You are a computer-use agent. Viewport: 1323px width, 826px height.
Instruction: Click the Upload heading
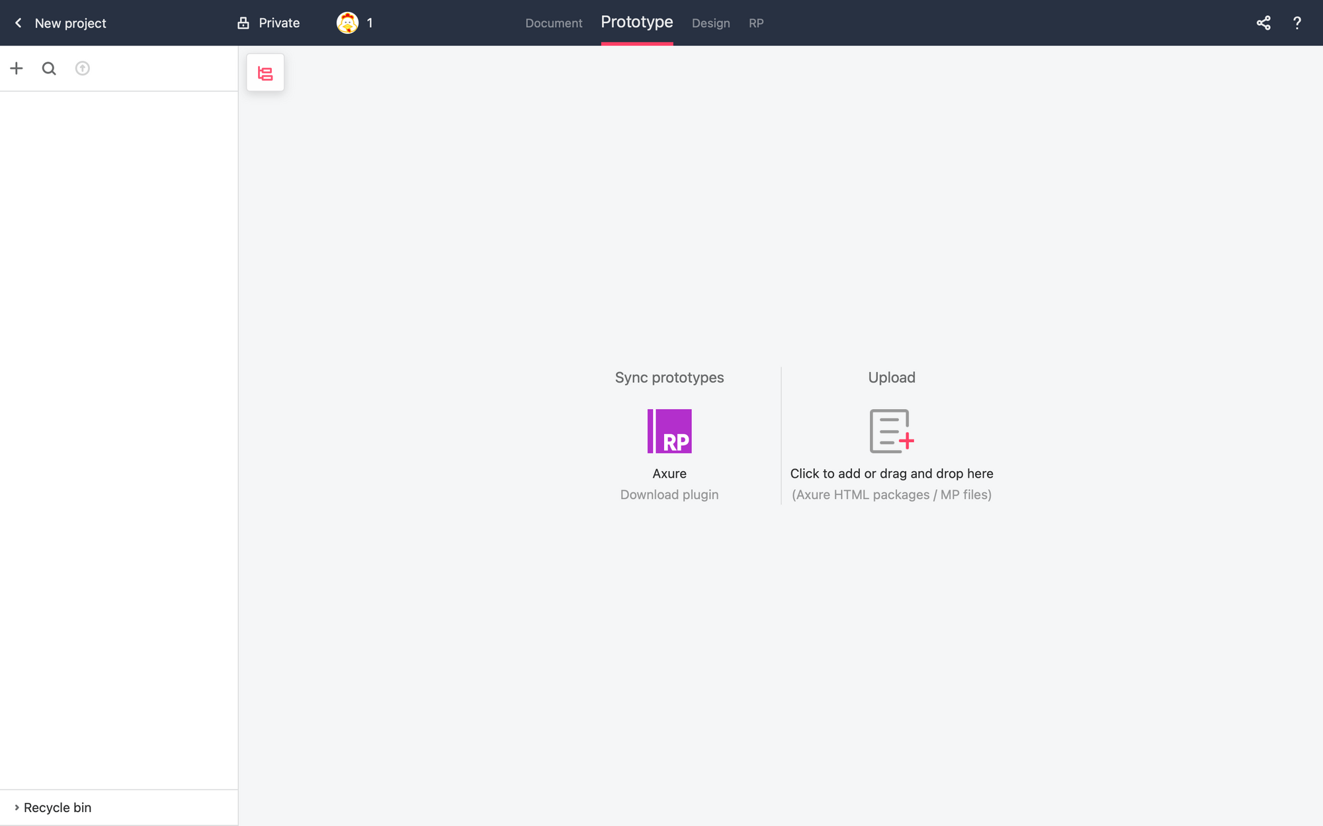pos(892,377)
